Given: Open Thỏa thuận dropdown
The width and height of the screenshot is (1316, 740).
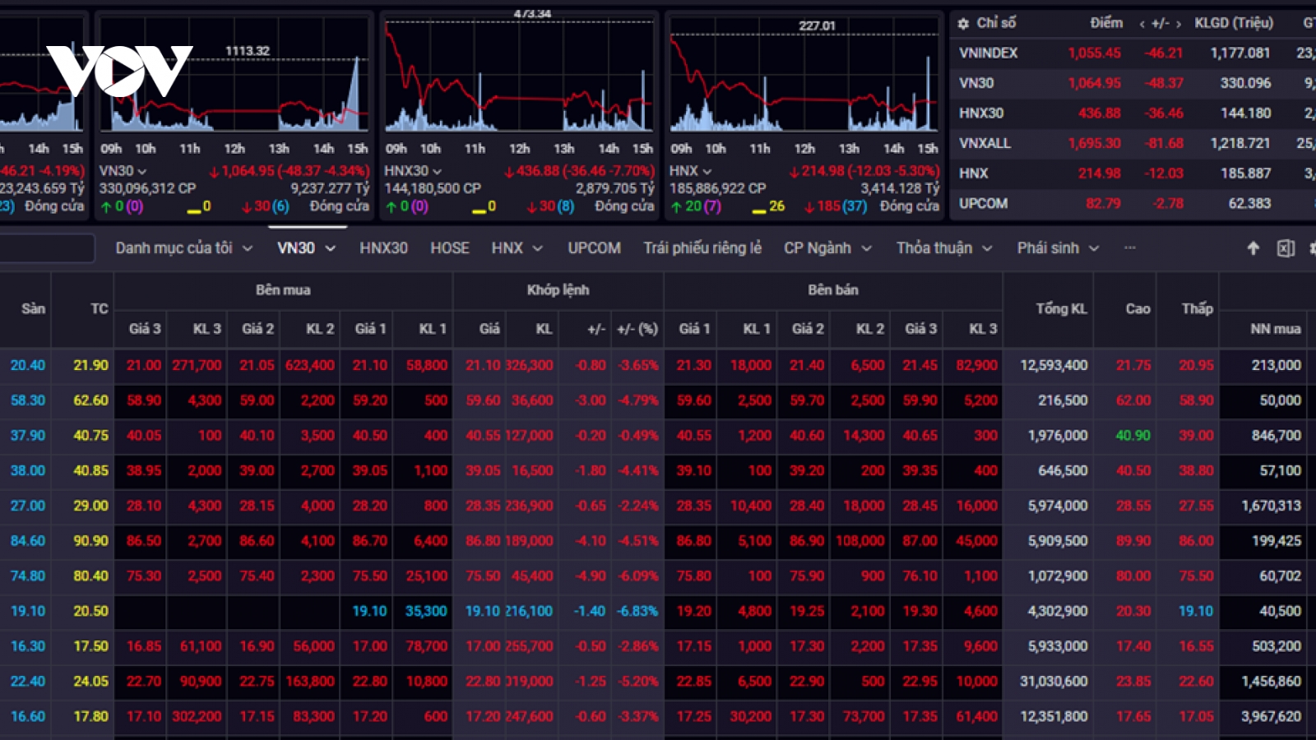Looking at the screenshot, I should pos(987,248).
